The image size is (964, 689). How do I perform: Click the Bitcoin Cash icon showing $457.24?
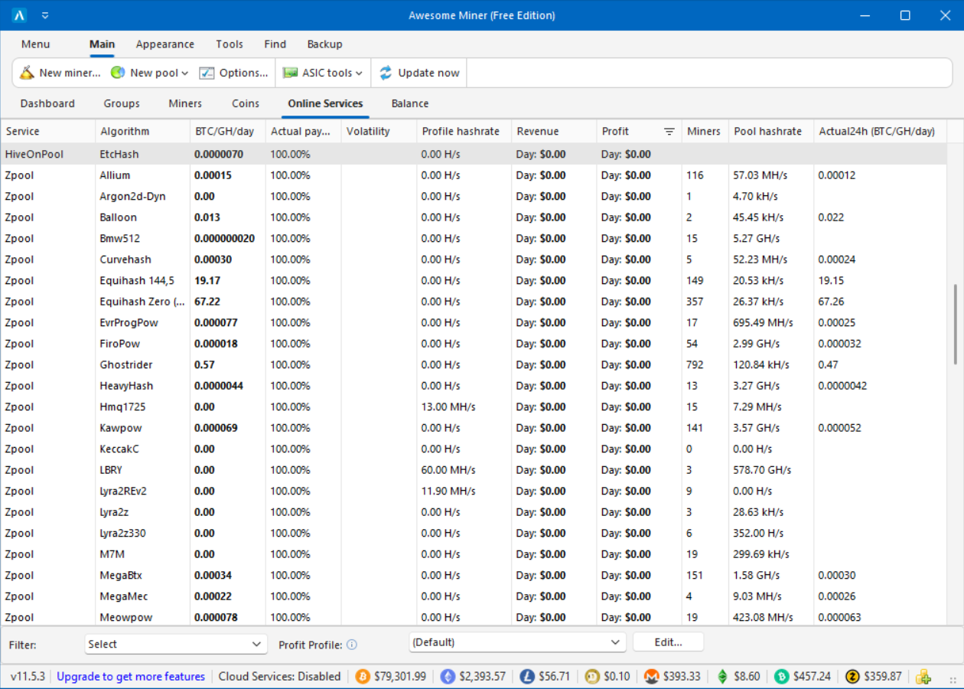[781, 677]
